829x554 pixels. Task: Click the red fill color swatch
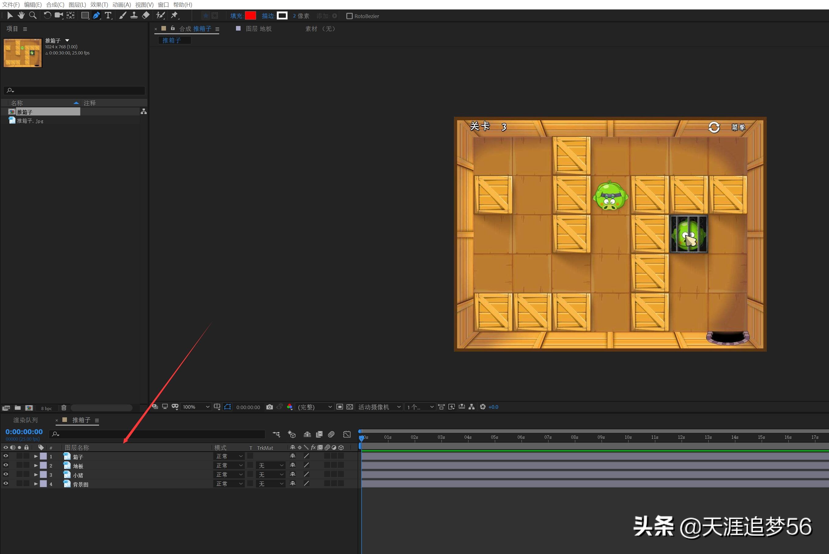(250, 16)
